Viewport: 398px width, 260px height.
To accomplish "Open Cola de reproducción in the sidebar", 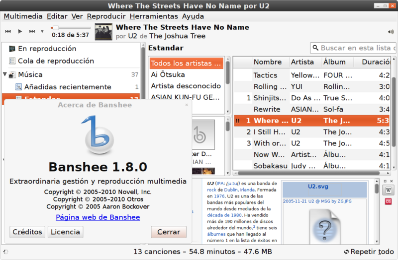I will tap(56, 61).
